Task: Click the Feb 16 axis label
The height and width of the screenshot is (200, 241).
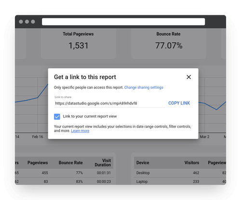Action: click(38, 137)
